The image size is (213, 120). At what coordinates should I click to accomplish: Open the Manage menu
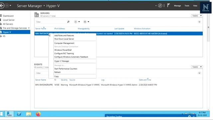[177, 6]
